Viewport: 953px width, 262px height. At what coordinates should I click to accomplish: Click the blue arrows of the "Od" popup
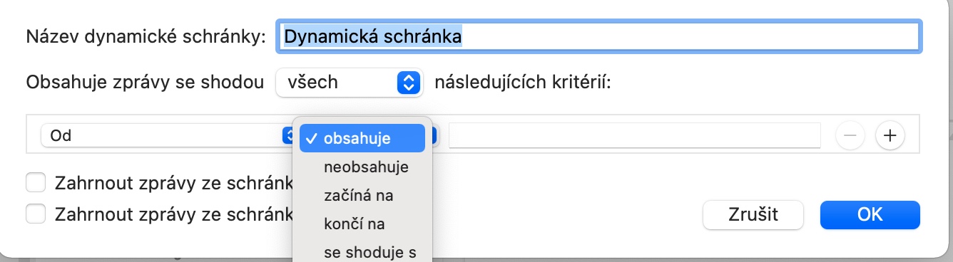(288, 135)
